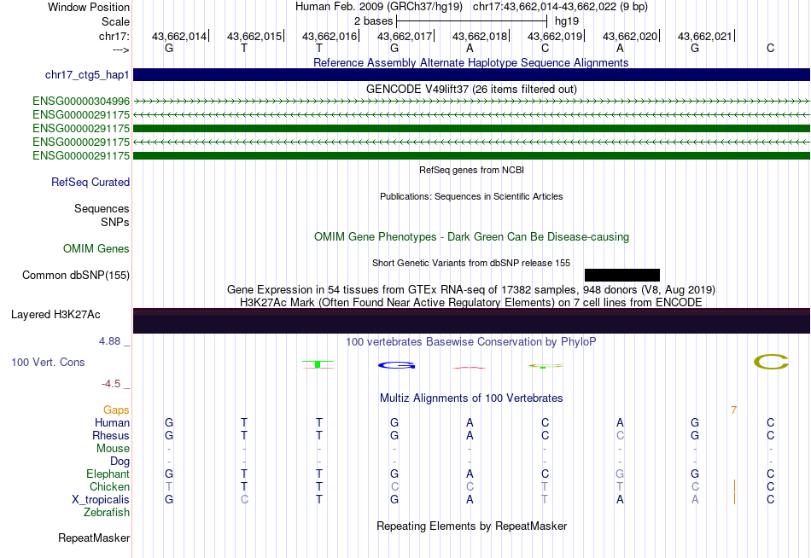811x558 pixels.
Task: Open the OMIM Genes track label
Action: tap(96, 249)
